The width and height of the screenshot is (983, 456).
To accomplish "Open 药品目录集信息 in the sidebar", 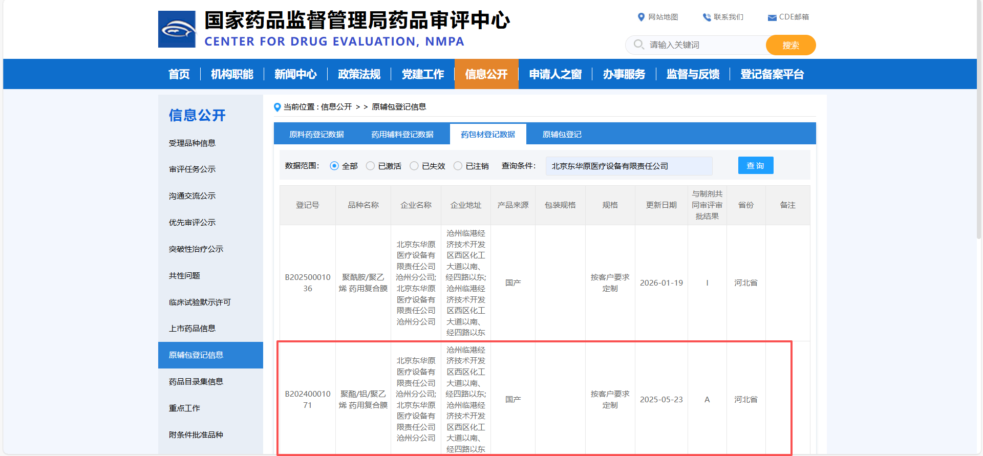I will pos(196,382).
